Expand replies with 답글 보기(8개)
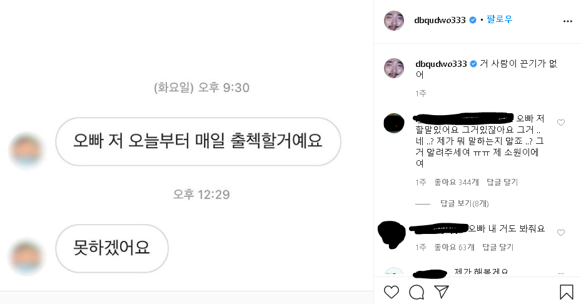Viewport: 581px width, 304px height. coord(464,203)
